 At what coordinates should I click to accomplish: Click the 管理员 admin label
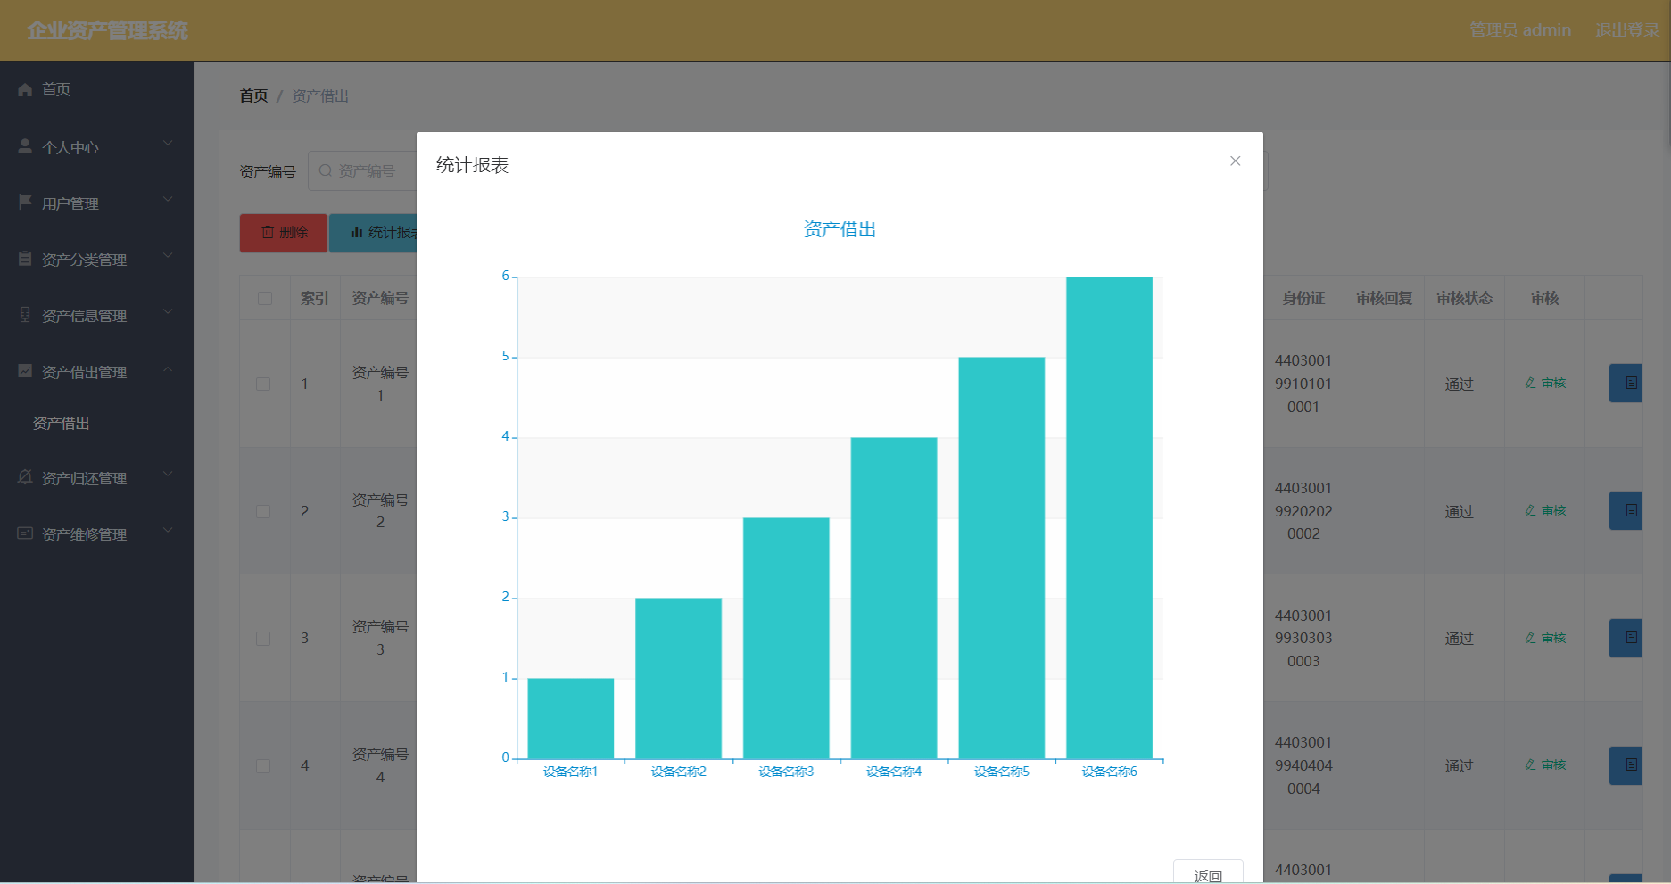pyautogui.click(x=1520, y=30)
